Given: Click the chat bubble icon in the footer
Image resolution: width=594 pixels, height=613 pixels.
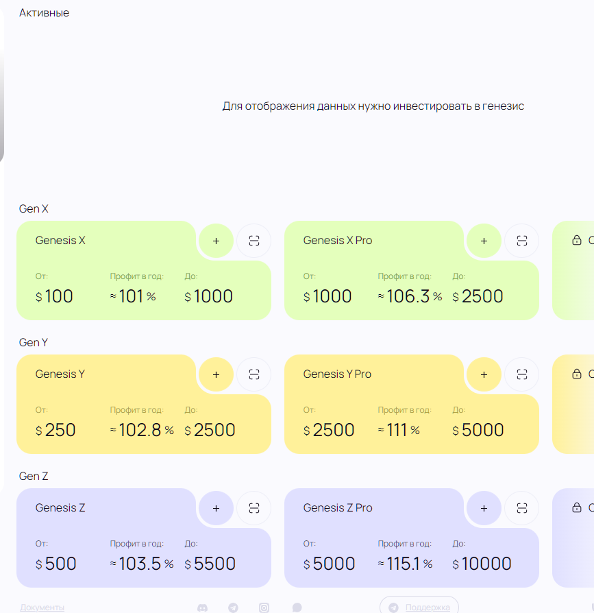Looking at the screenshot, I should (297, 608).
